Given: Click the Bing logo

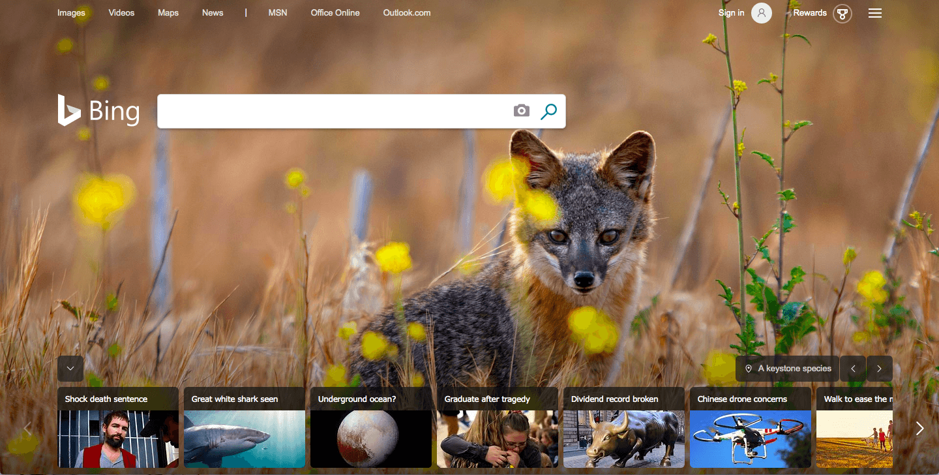Looking at the screenshot, I should (x=98, y=111).
